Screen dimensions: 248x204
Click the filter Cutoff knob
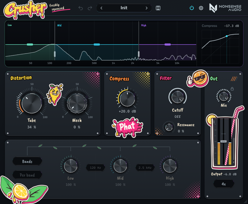178,97
